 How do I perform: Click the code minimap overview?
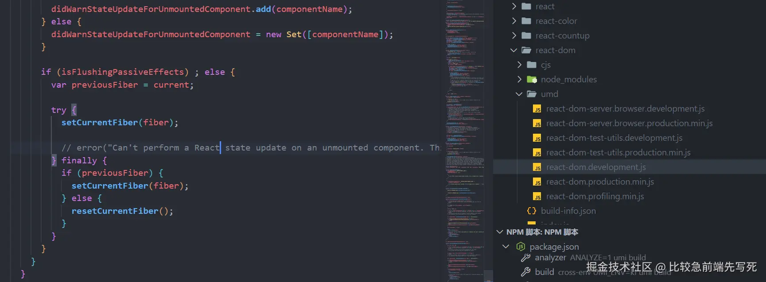tap(465, 141)
